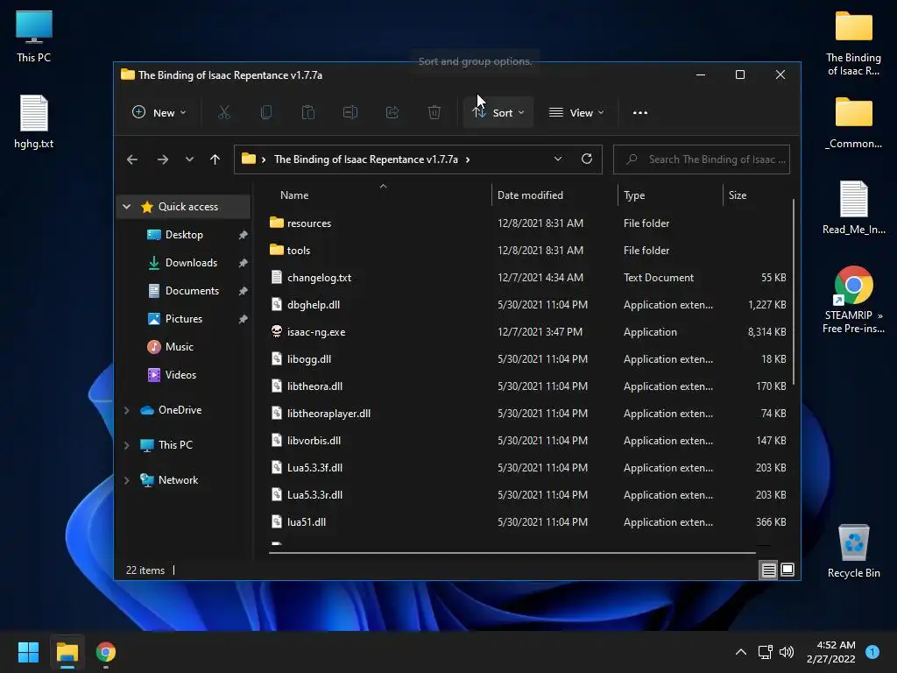Click File Explorer taskbar icon
This screenshot has width=897, height=673.
[67, 652]
